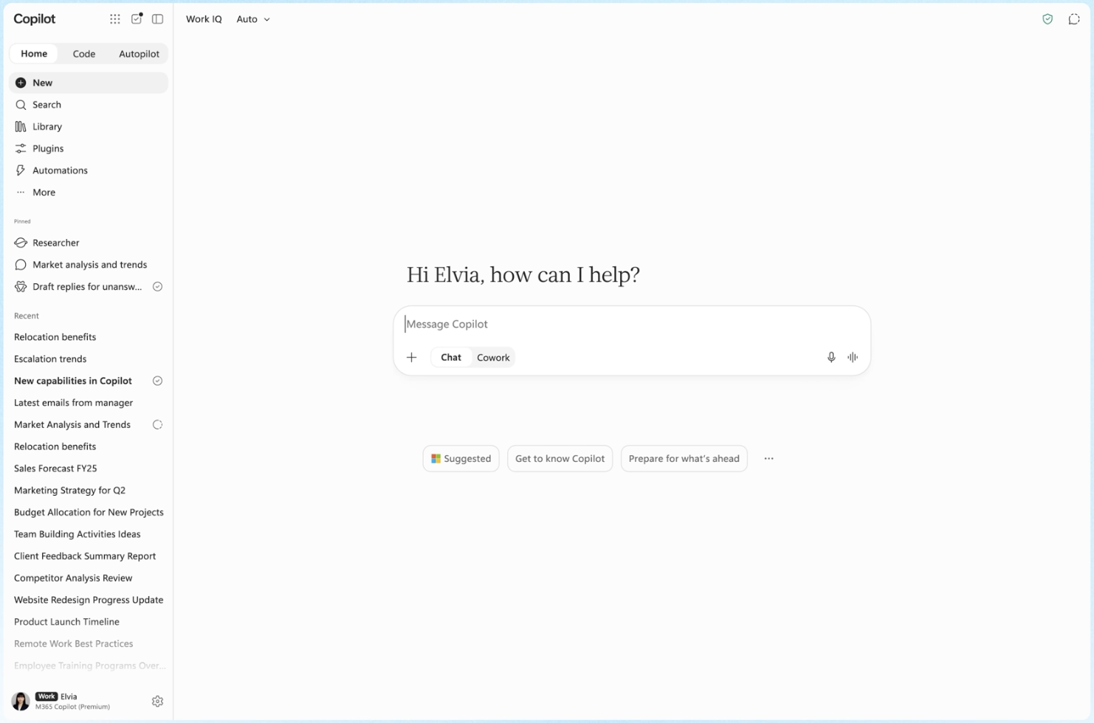Open Product Launch Timeline chat
This screenshot has width=1094, height=723.
click(x=66, y=622)
